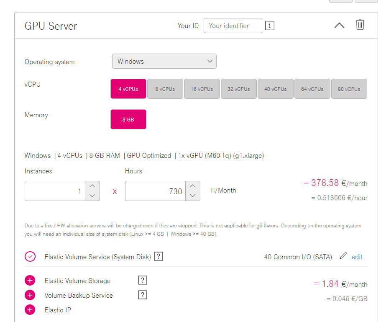This screenshot has width=381, height=322.
Task: Focus the Your identifier input field
Action: 233,26
